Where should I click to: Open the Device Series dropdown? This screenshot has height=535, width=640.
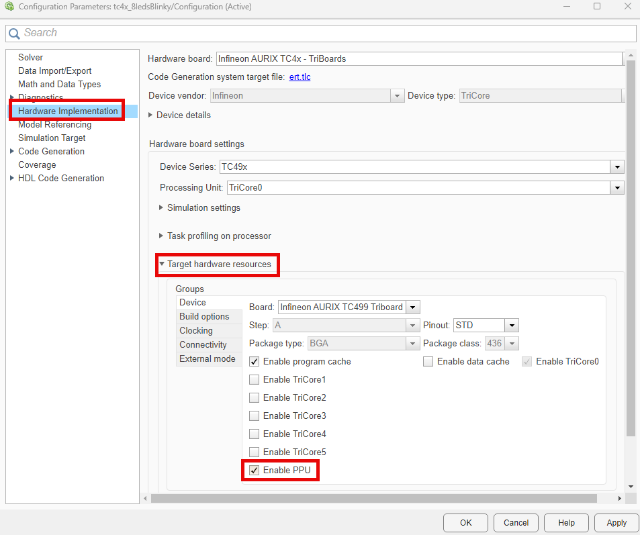coord(616,166)
